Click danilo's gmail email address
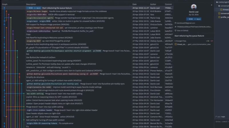Image resolution: width=229 pixels, height=128 pixels. (x=186, y=23)
